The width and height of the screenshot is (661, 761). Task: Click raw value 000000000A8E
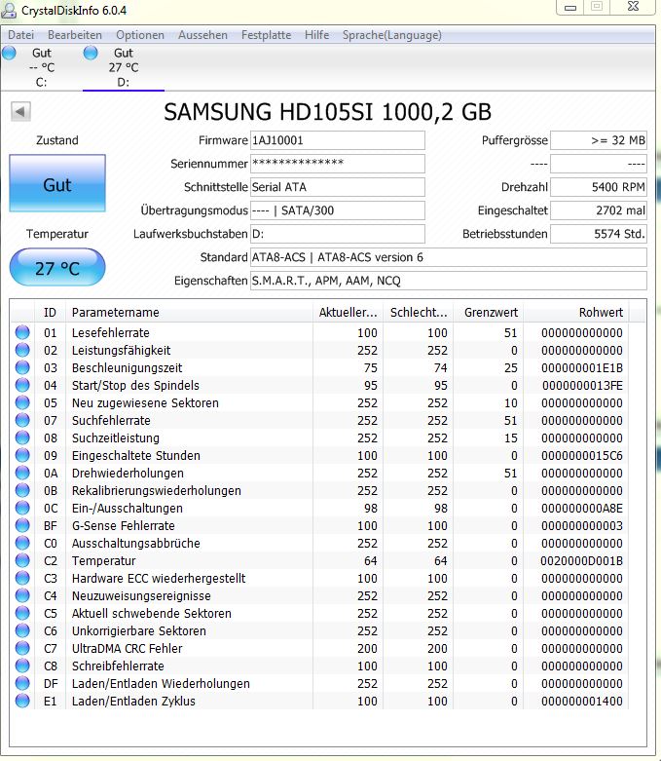[582, 508]
